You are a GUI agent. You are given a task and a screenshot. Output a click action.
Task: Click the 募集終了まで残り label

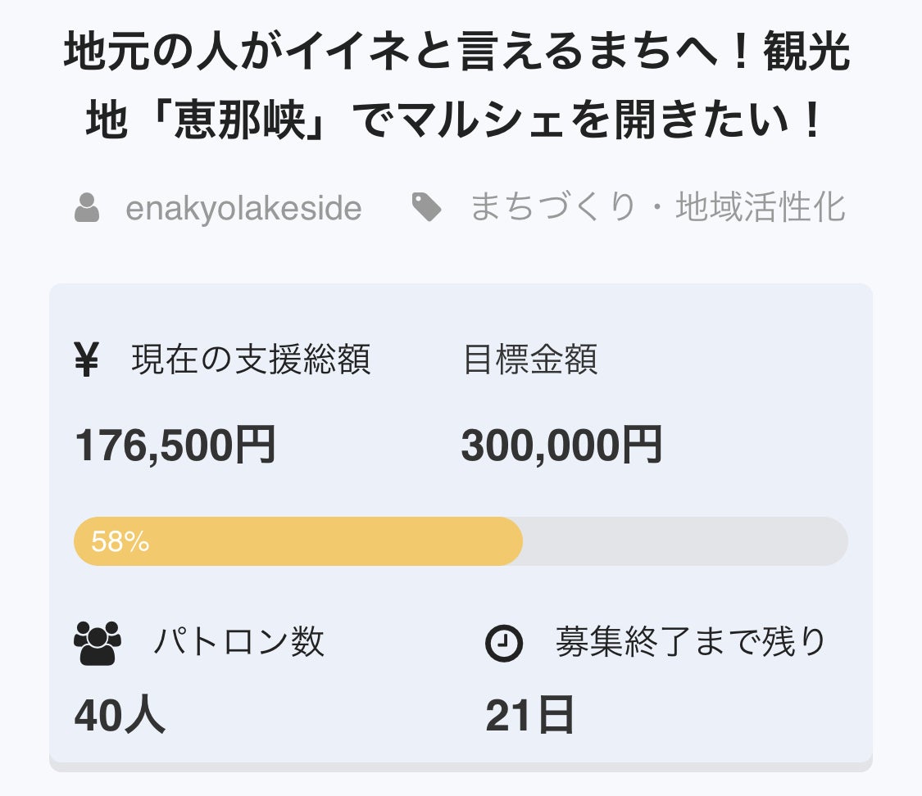pos(691,643)
